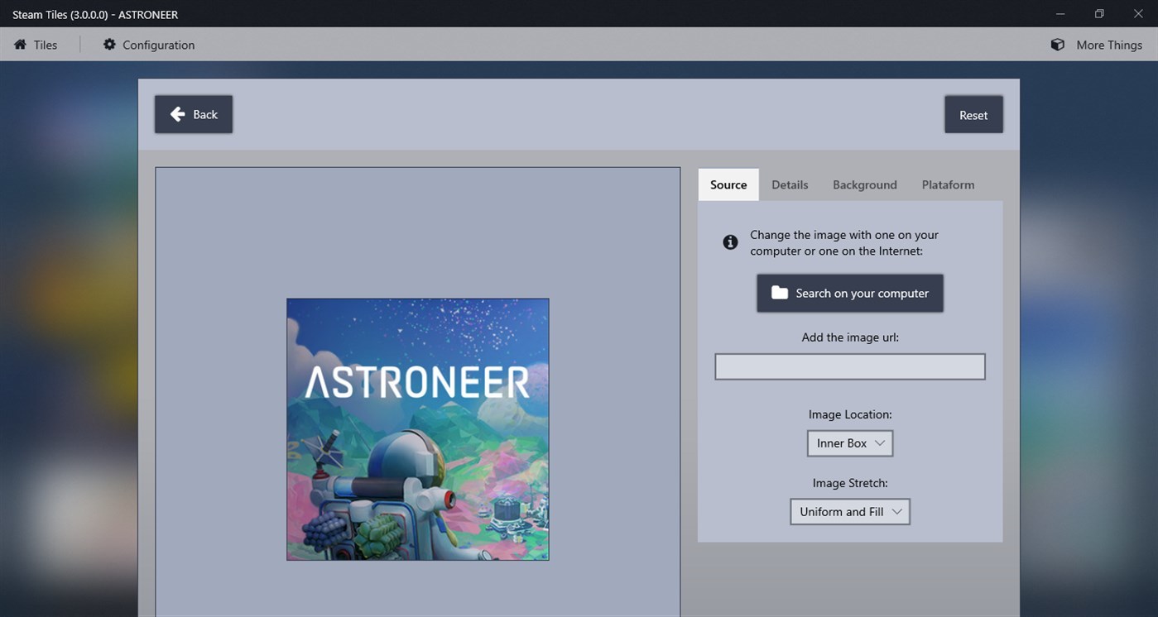This screenshot has height=617, width=1158.
Task: Select the Source tab
Action: click(728, 184)
